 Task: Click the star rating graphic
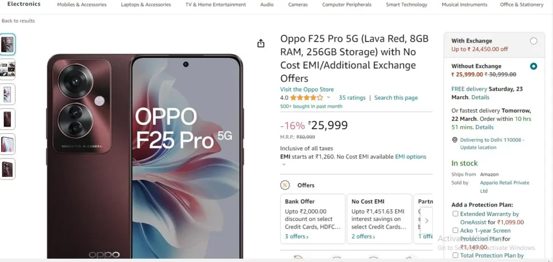click(x=307, y=98)
